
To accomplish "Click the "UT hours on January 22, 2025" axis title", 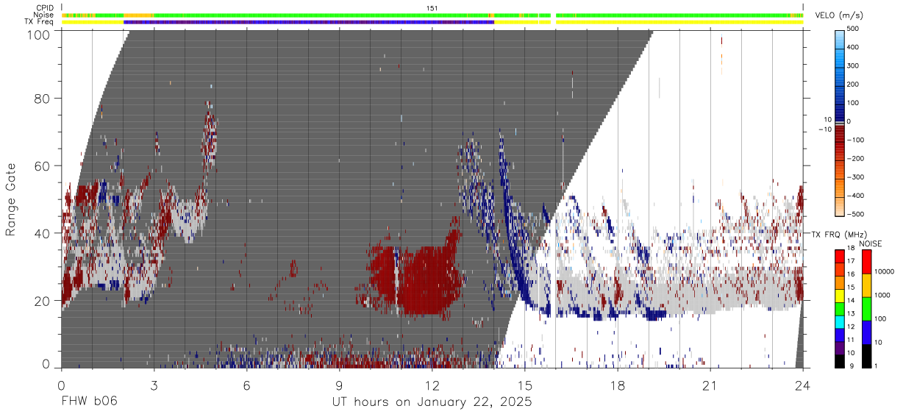I will pos(432,402).
